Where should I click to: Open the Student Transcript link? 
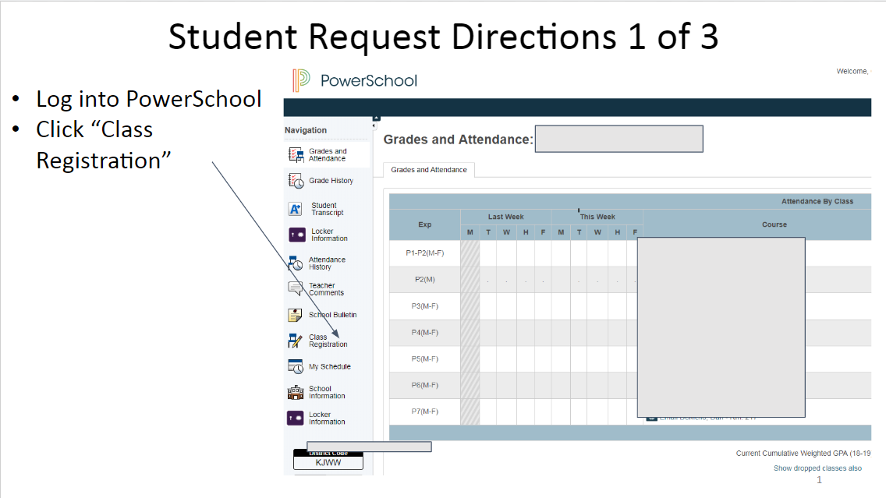pyautogui.click(x=327, y=209)
